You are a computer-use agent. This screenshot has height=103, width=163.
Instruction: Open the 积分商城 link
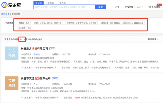pyautogui.click(x=156, y=7)
